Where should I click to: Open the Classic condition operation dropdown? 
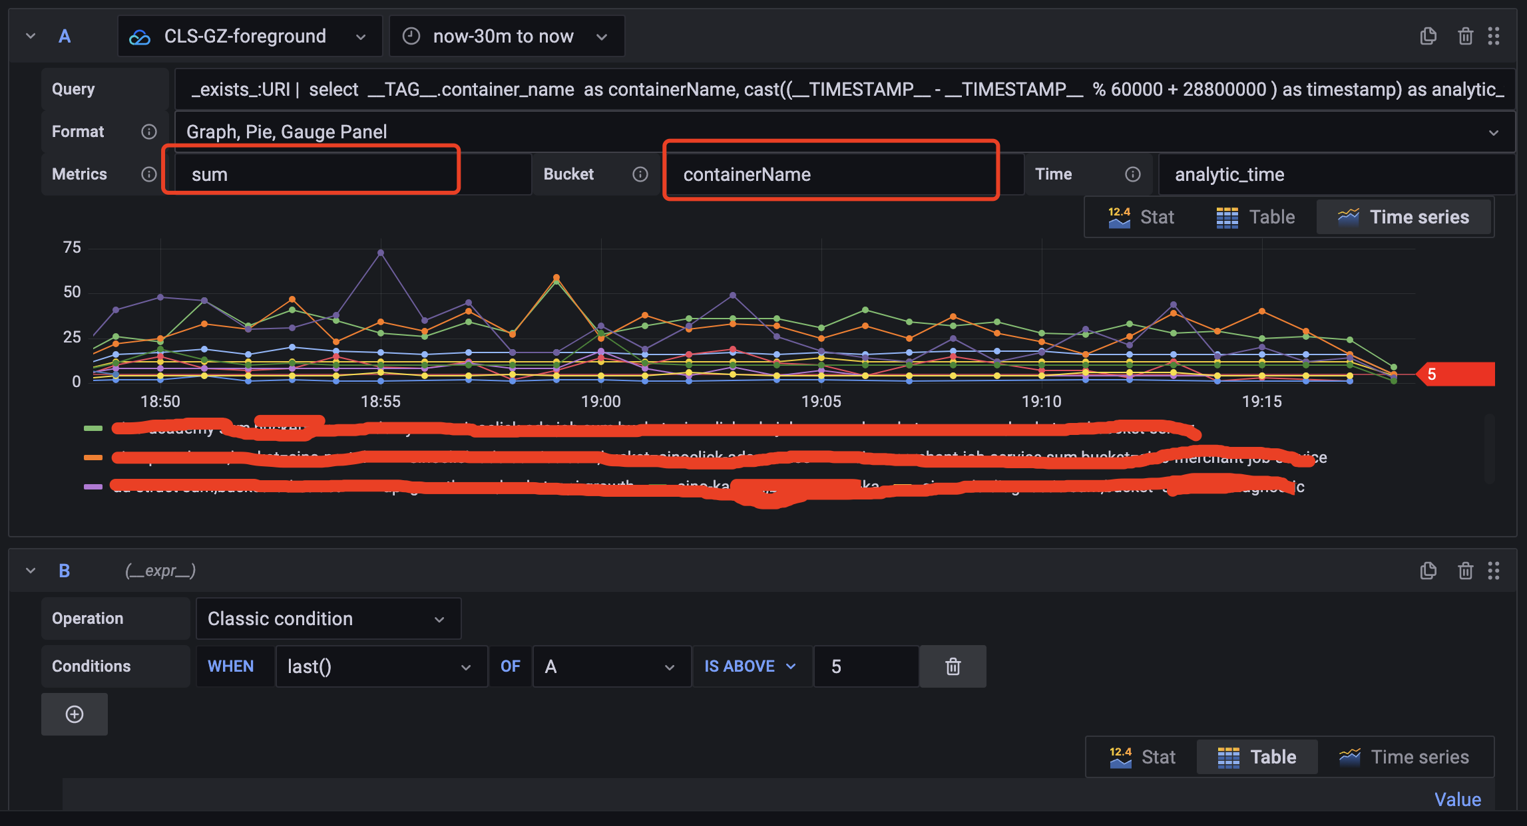(x=327, y=619)
